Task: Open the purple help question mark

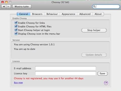Action: tap(106, 83)
